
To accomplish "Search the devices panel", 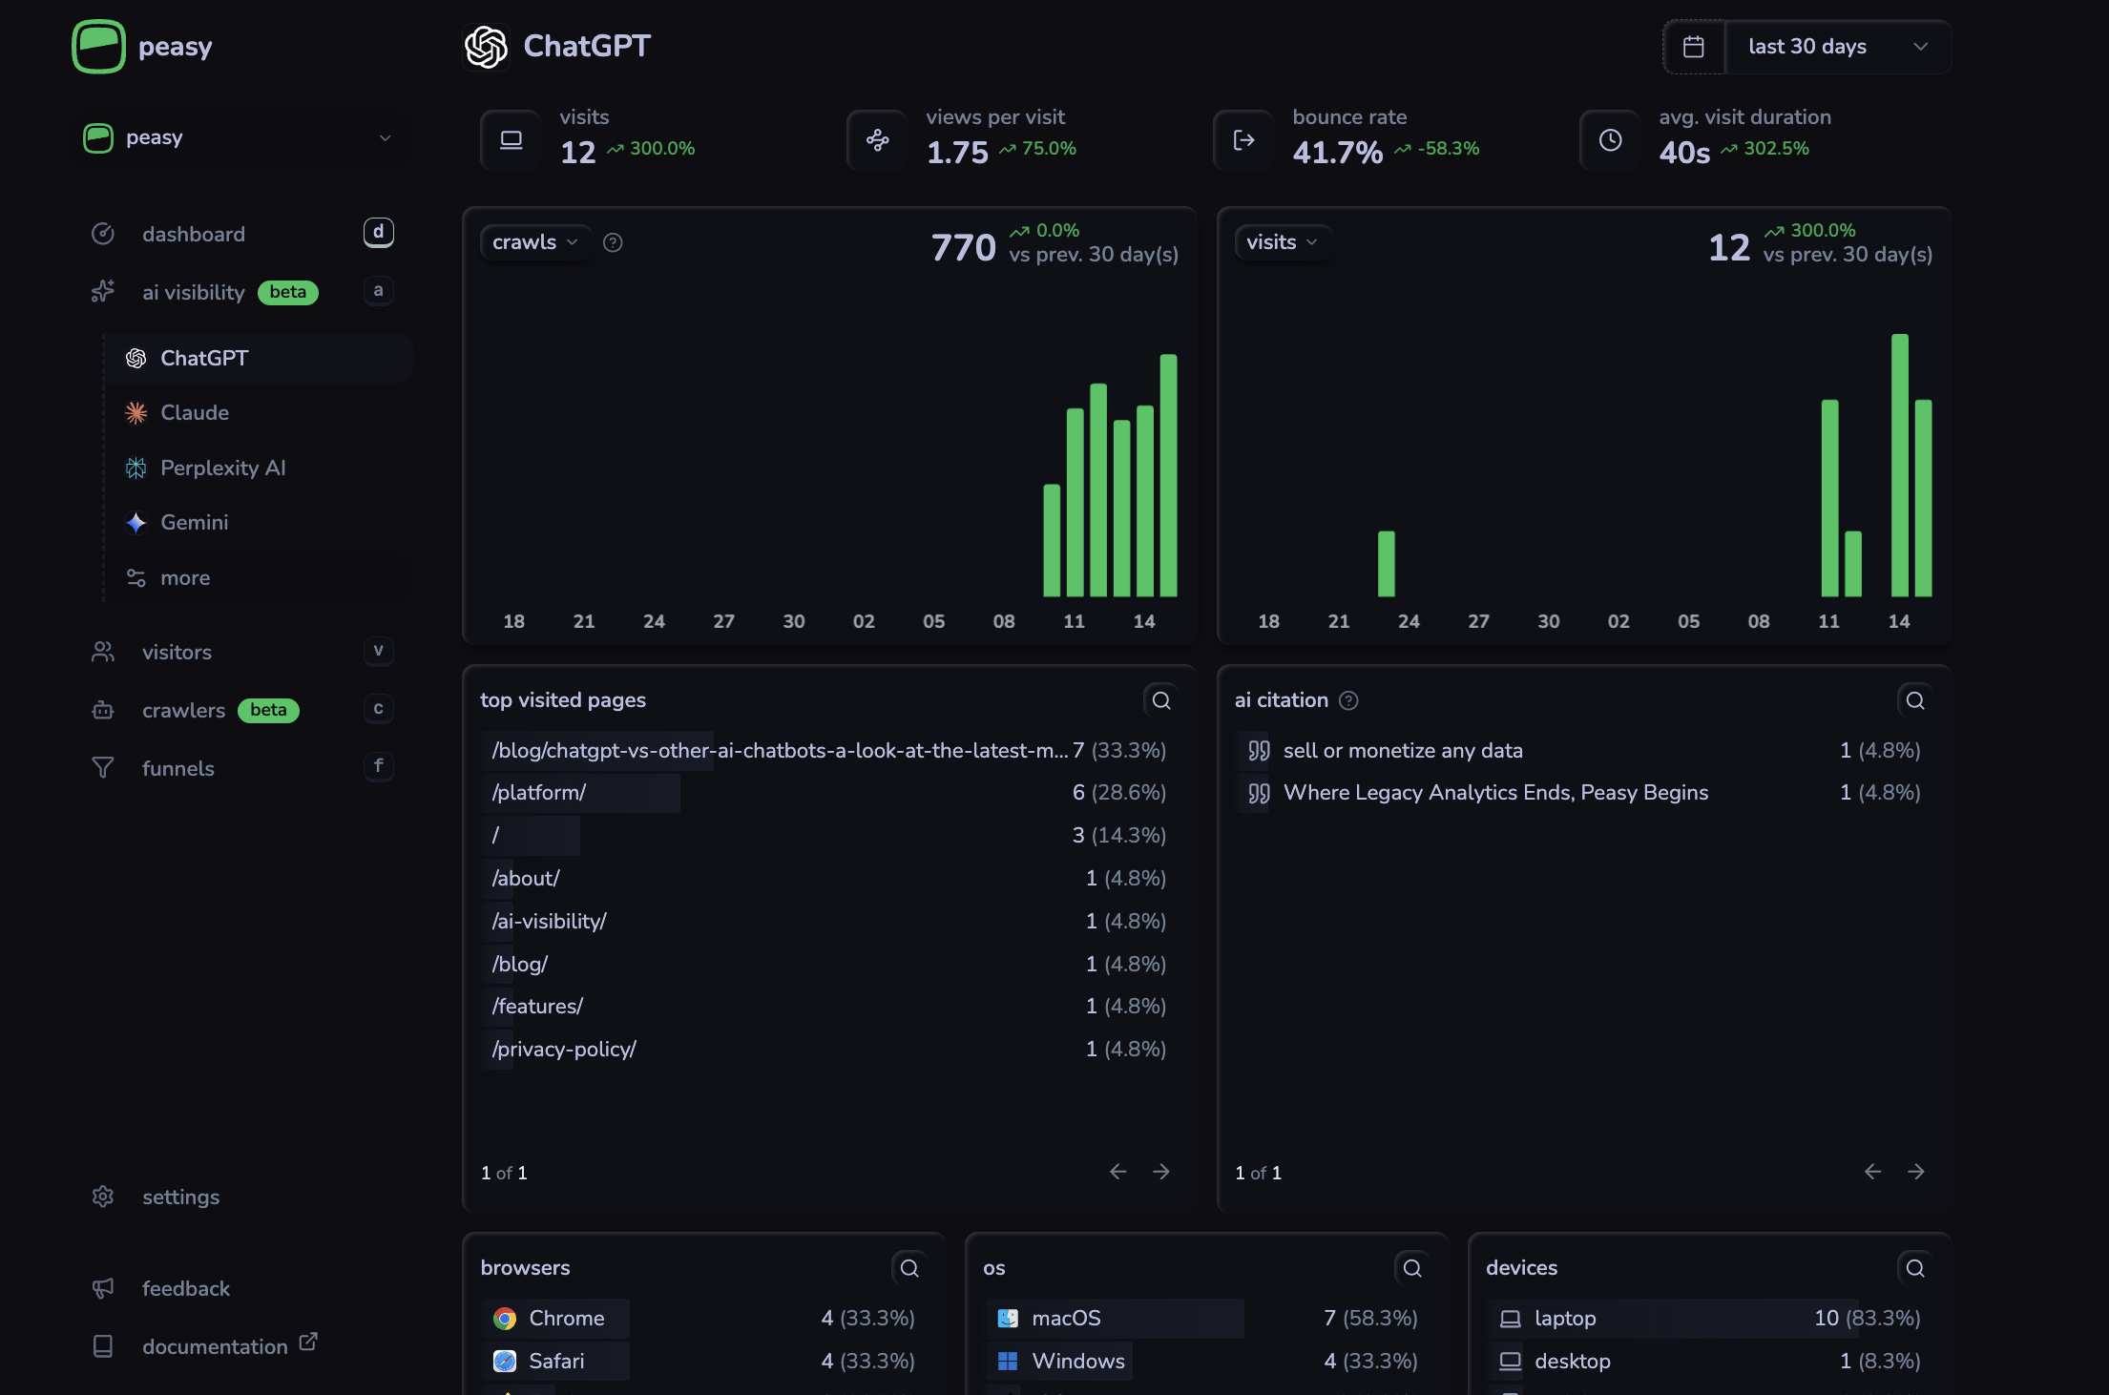I will click(1915, 1268).
